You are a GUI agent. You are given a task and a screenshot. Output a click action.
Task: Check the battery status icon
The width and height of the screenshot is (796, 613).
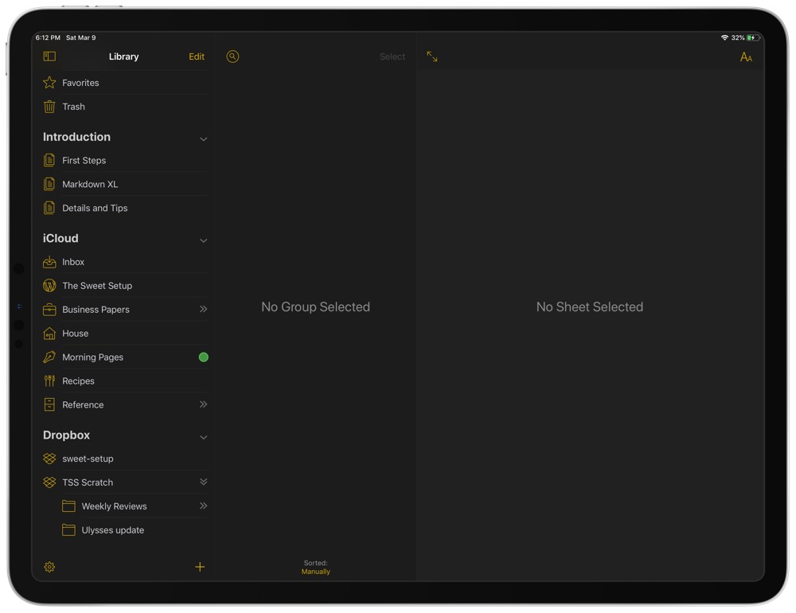coord(753,37)
